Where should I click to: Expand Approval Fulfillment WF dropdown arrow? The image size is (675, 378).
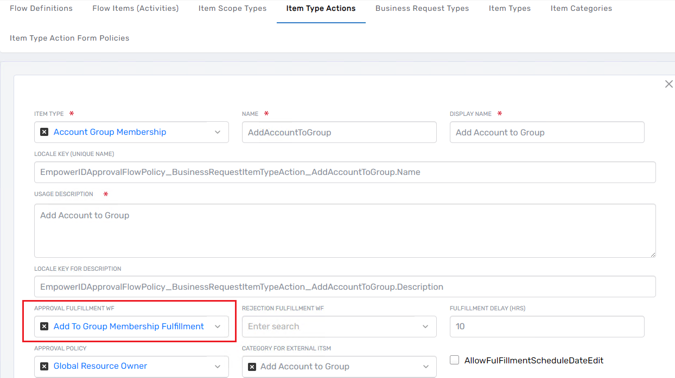coord(218,327)
